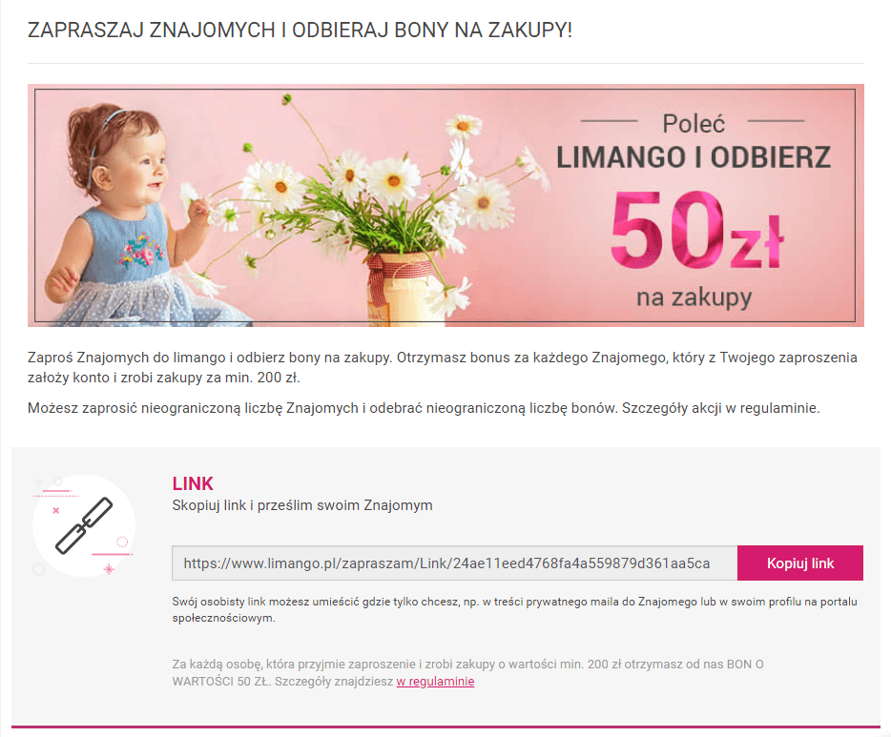The width and height of the screenshot is (891, 737).
Task: Copy the referral link with Kopiuj link
Action: click(800, 563)
